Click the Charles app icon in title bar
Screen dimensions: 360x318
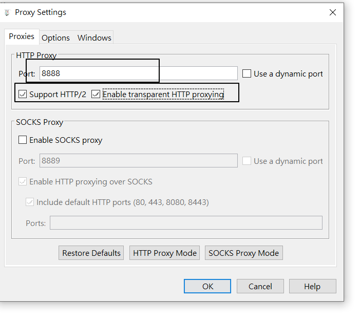point(7,12)
